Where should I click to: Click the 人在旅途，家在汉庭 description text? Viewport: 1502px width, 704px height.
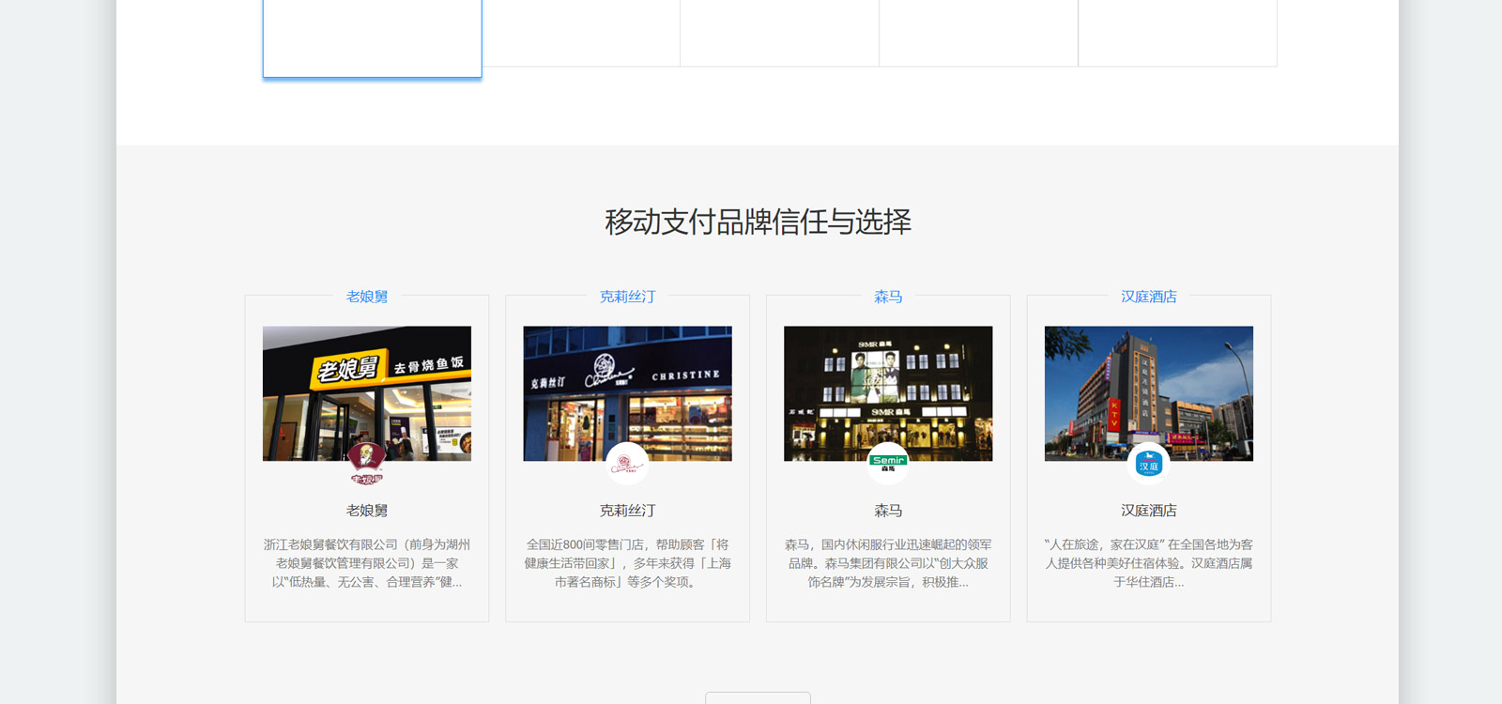click(1148, 563)
